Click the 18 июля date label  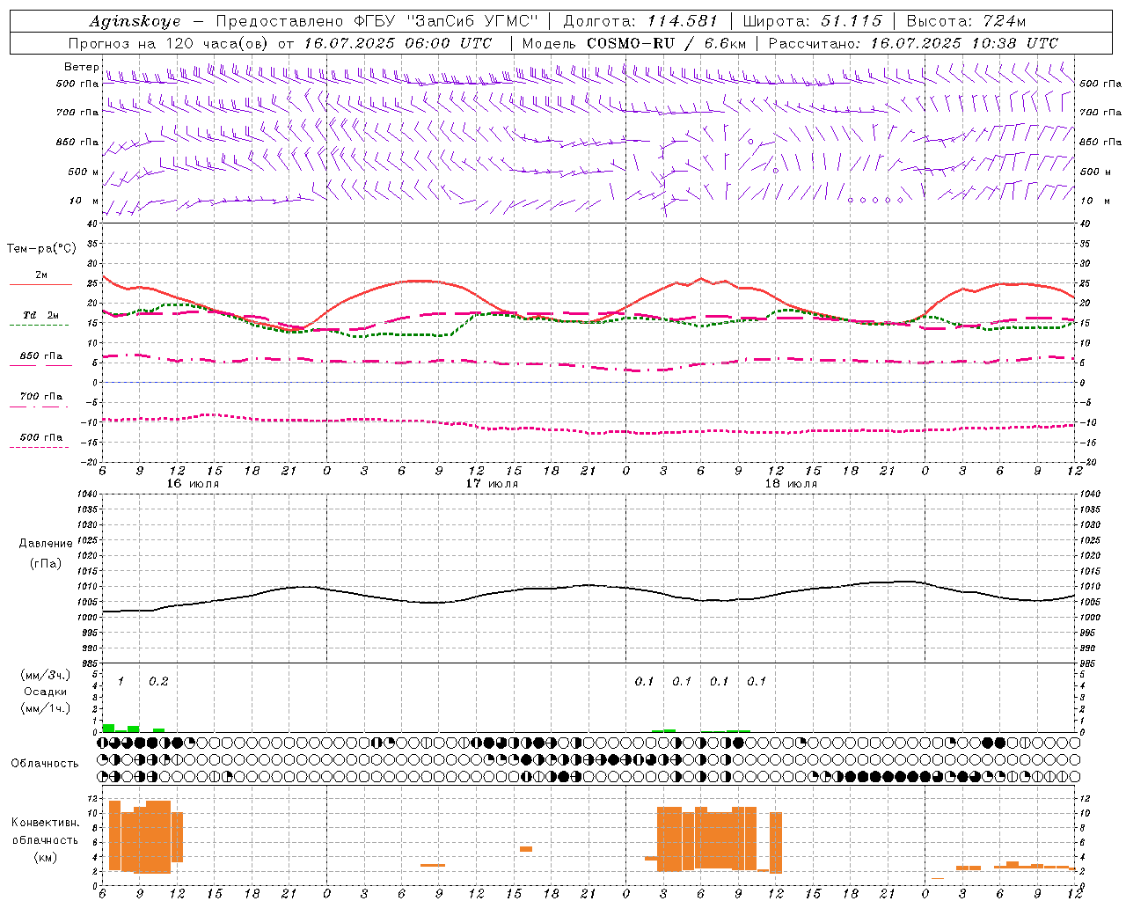coord(791,483)
